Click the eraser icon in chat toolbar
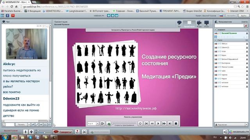 tap(33, 124)
